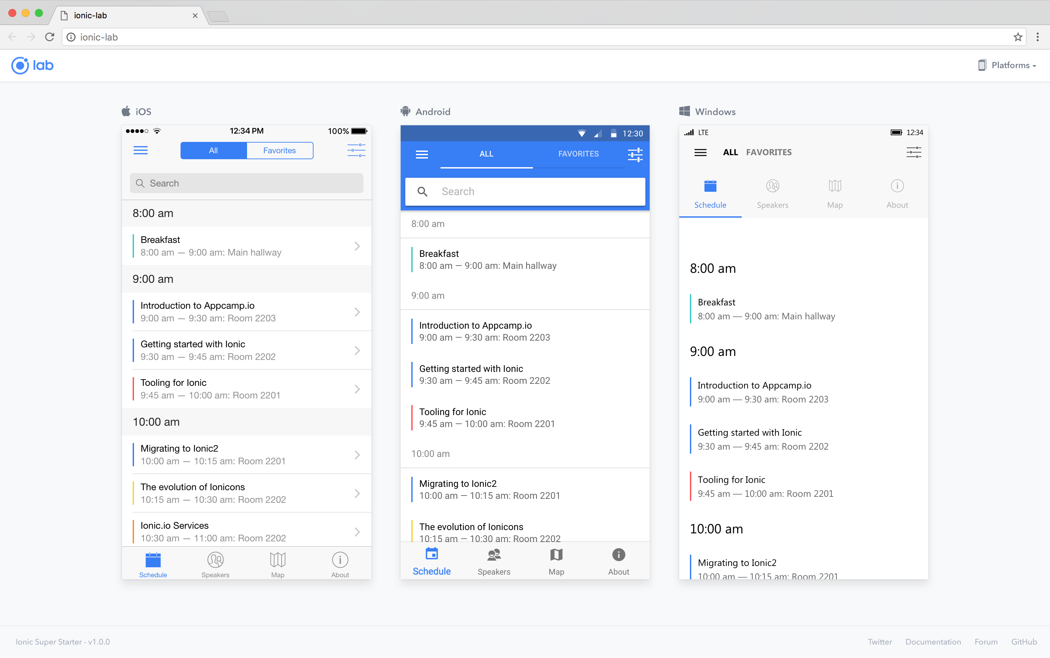
Task: Select the Speakers tab icon on iOS
Action: point(215,560)
